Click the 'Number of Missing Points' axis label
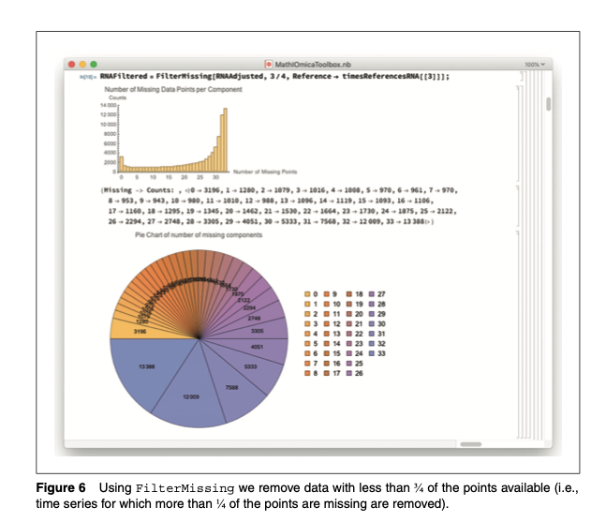The image size is (591, 522). (x=265, y=172)
